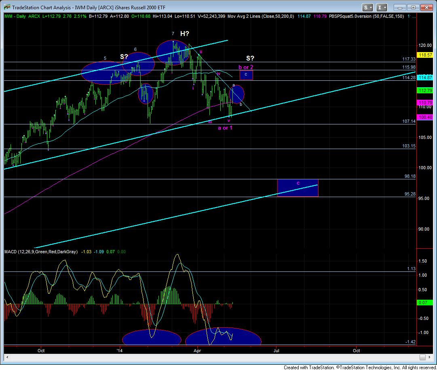Screen dimensions: 437x370
Task: Open the I interval linking dropdown
Action: [x=382, y=7]
